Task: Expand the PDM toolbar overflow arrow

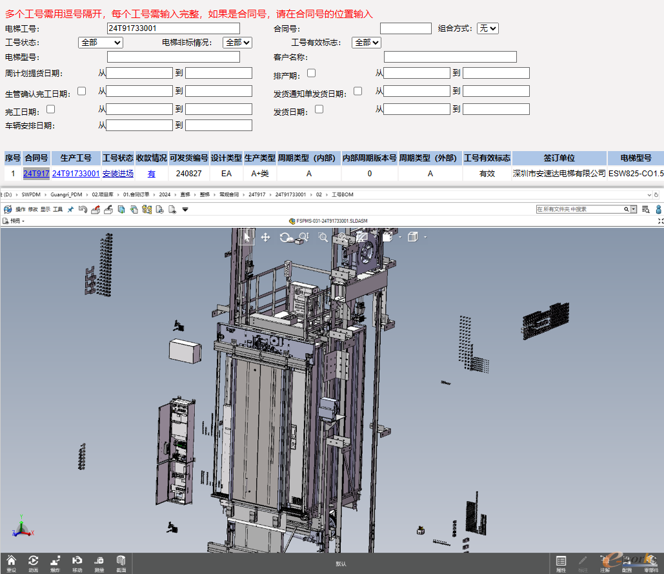Action: coord(185,209)
